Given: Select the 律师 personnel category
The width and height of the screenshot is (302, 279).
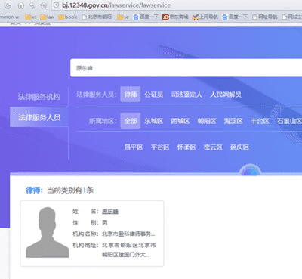Looking at the screenshot, I should 131,95.
